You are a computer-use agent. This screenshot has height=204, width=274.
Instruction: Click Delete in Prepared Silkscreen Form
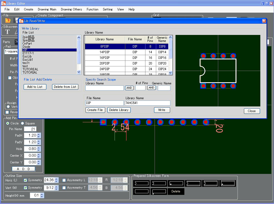(176, 191)
